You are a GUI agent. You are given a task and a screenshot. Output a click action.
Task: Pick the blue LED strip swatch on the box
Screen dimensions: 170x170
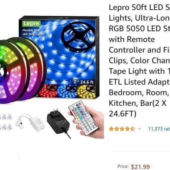tap(67, 91)
